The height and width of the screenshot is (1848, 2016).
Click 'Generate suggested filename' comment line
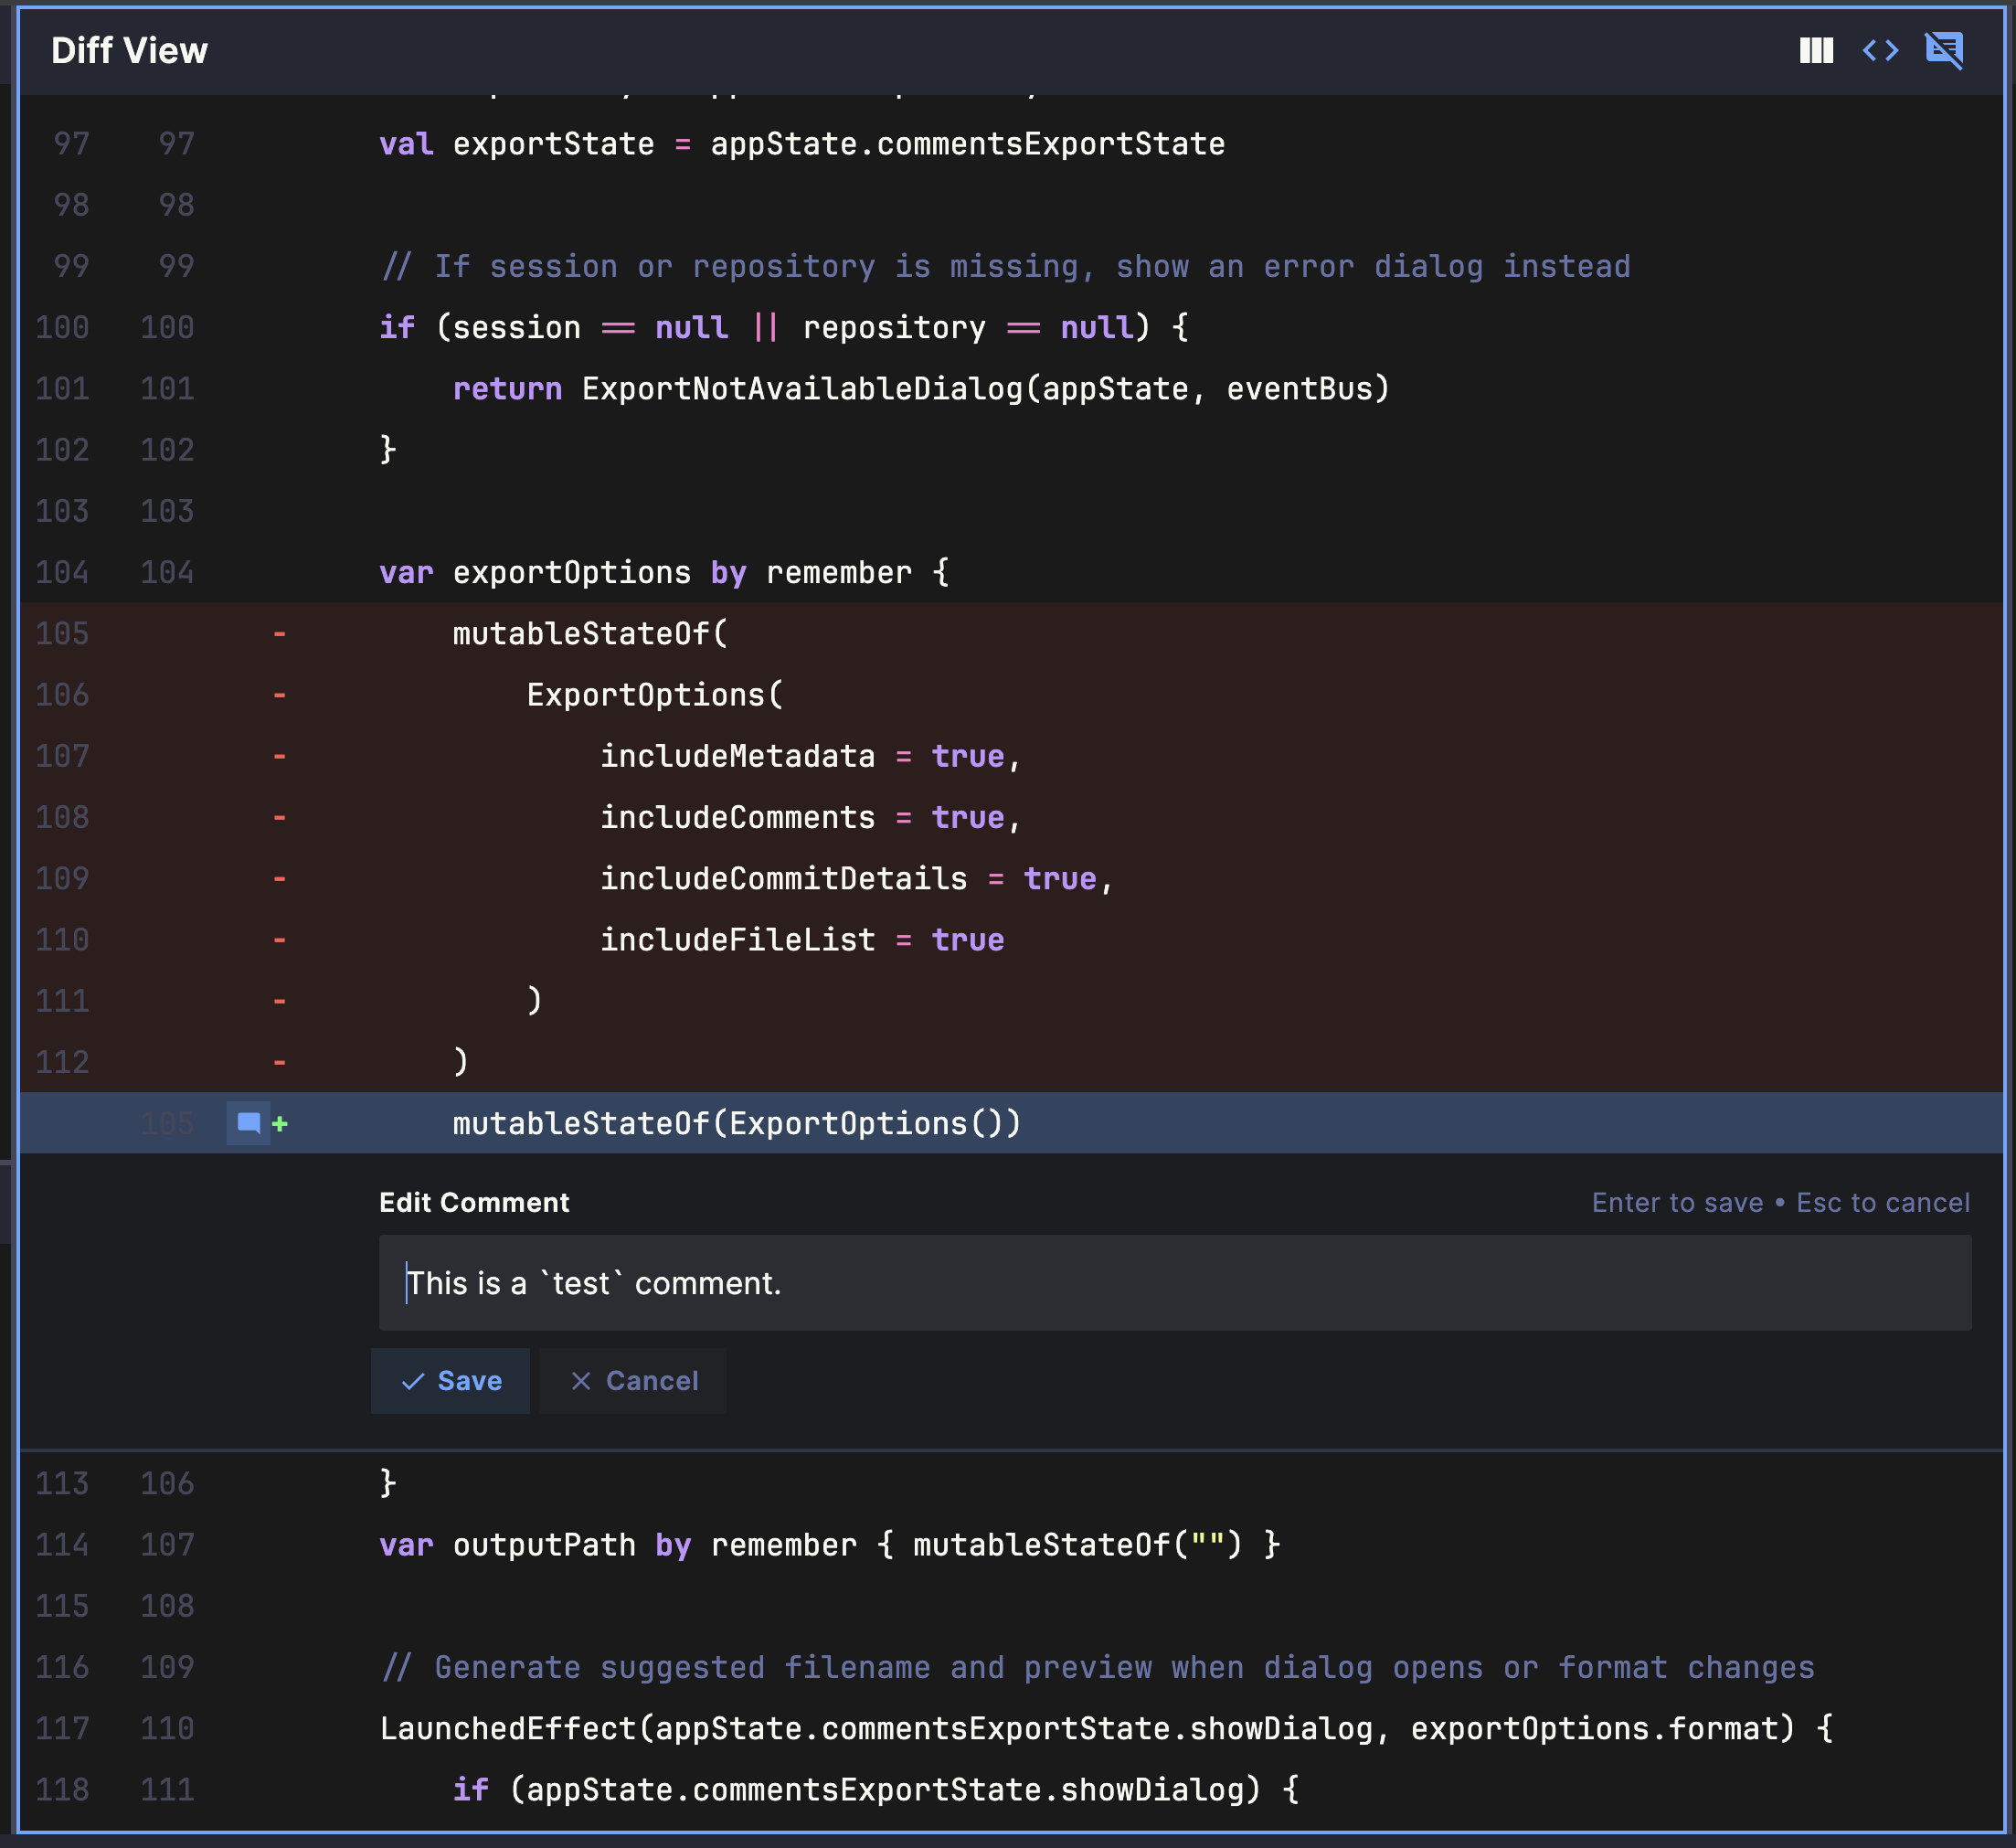tap(1010, 1667)
